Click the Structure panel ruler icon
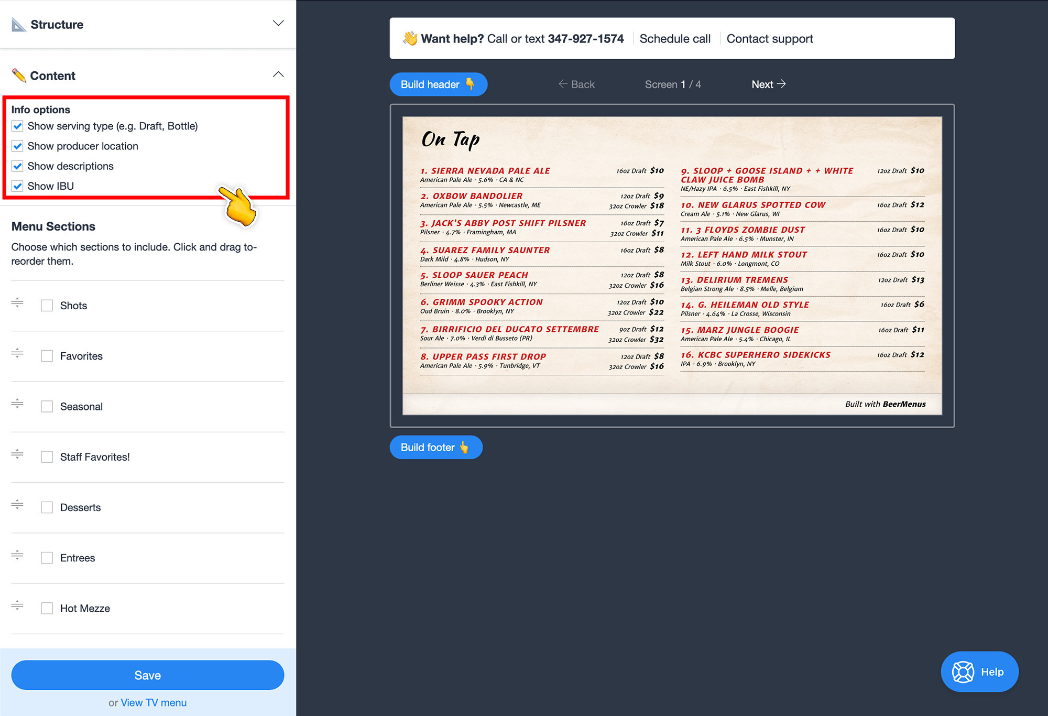 pos(19,24)
